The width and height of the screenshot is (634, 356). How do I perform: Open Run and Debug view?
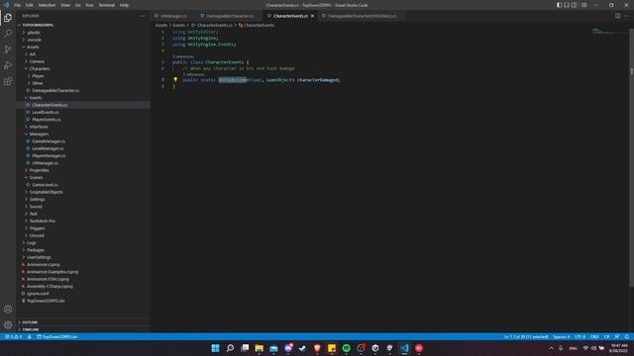click(x=8, y=65)
